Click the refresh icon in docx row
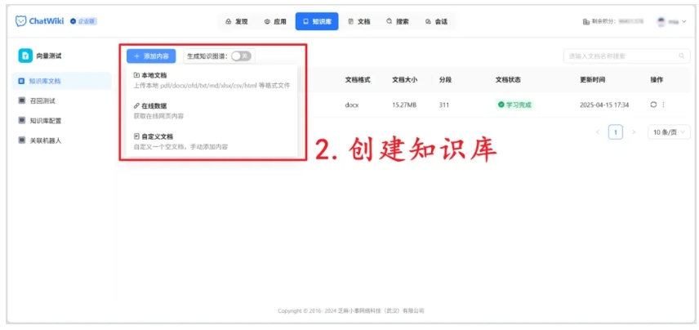The image size is (699, 330). point(653,105)
